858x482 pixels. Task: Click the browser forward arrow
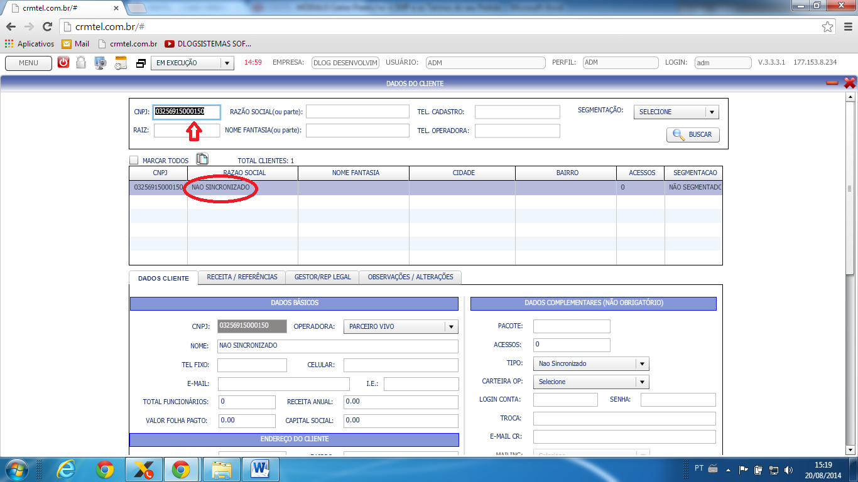click(x=29, y=27)
